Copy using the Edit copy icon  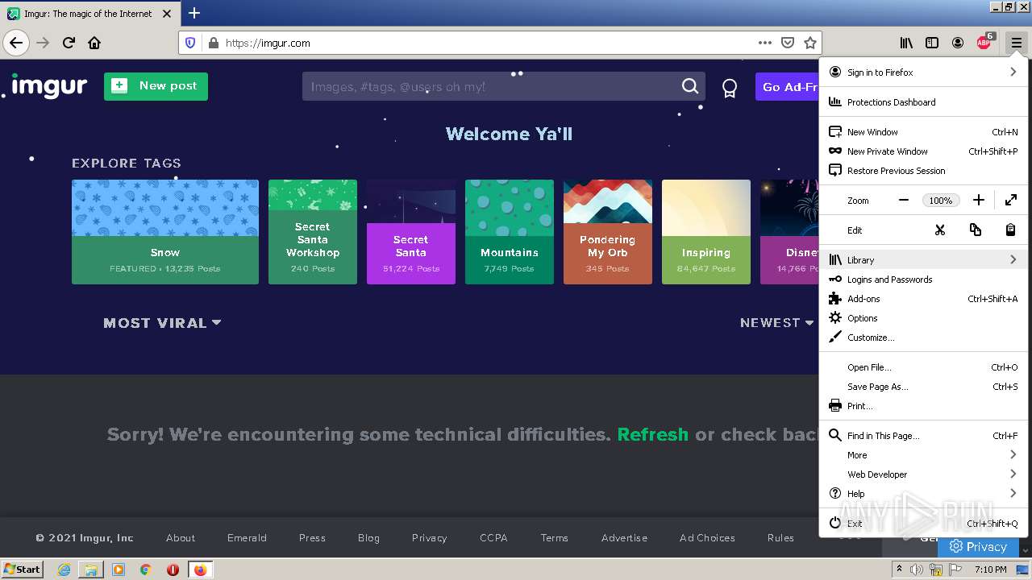click(976, 230)
